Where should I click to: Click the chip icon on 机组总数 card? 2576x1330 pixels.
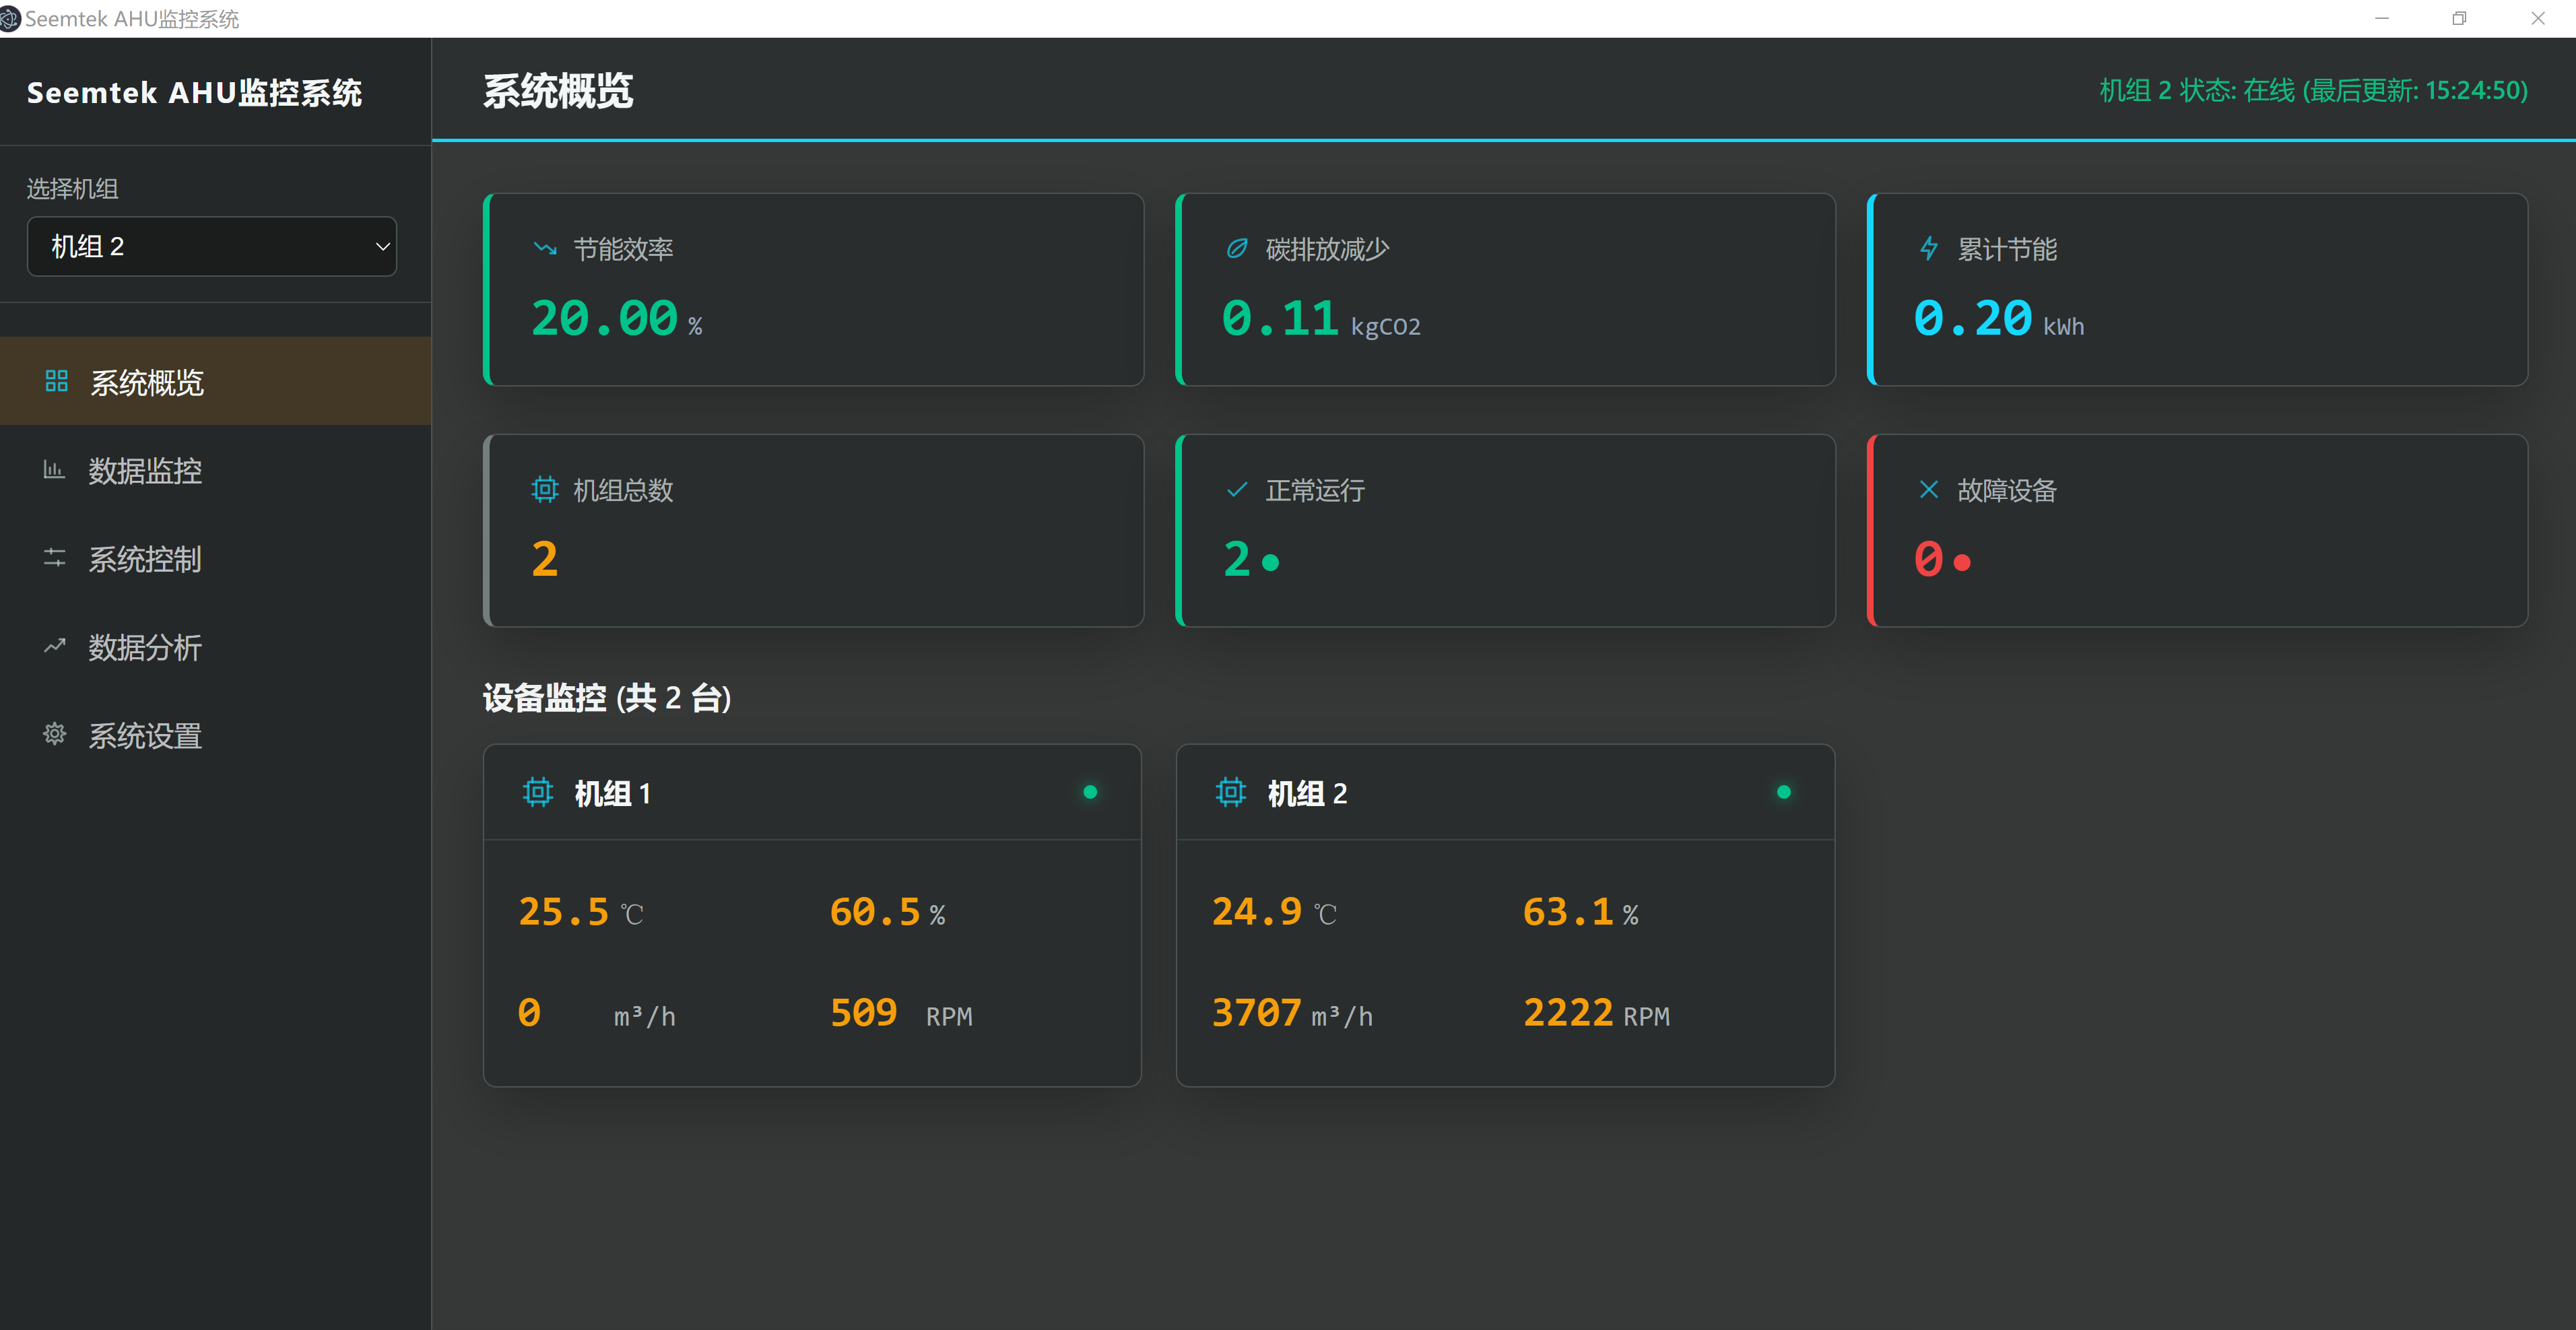click(545, 489)
